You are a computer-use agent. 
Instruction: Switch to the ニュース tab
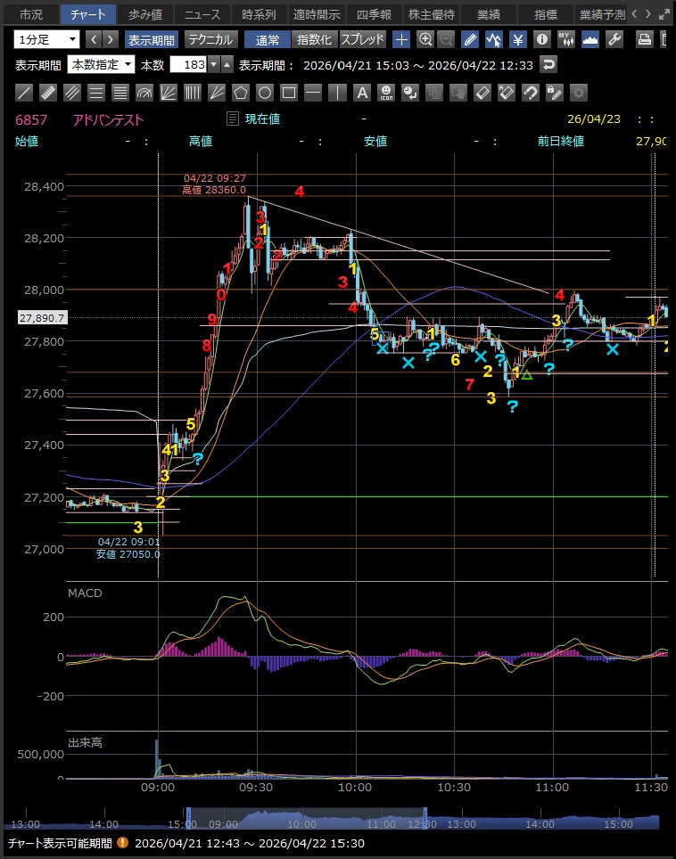pyautogui.click(x=196, y=14)
